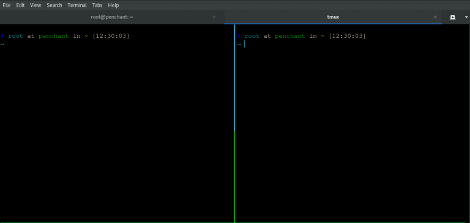Switch to the root@penchant tab
This screenshot has height=223, width=470.
coord(112,17)
